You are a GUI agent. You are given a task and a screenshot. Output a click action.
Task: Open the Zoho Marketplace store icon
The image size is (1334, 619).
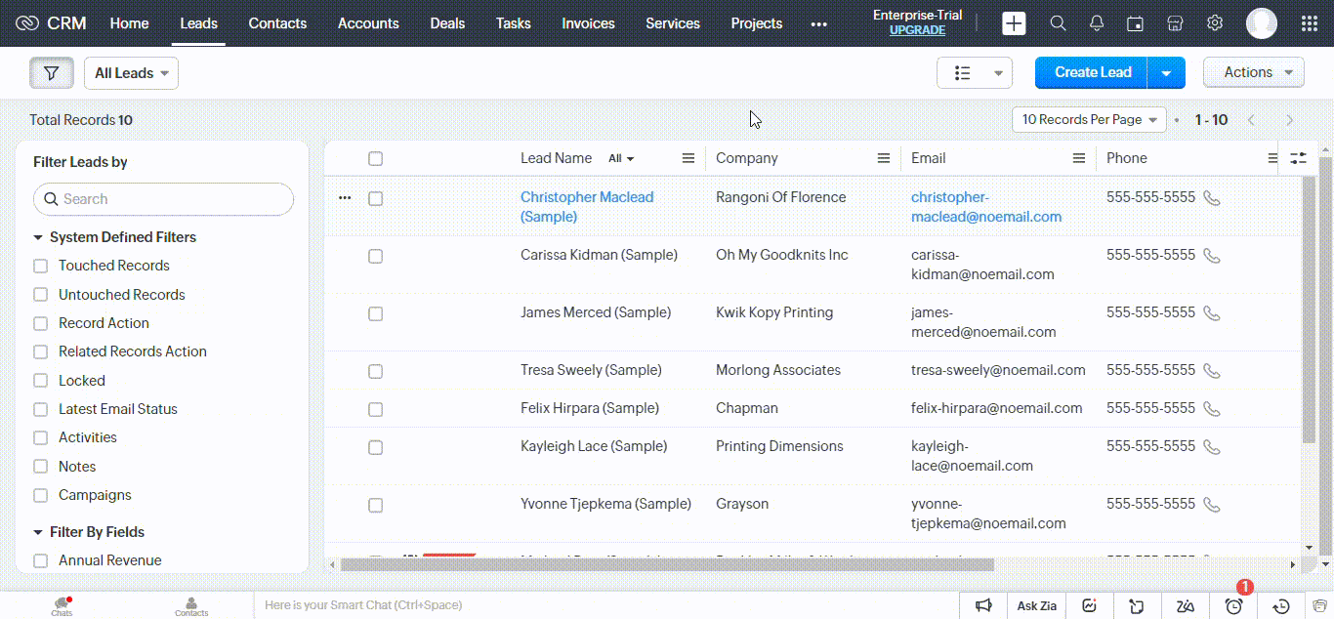1175,22
